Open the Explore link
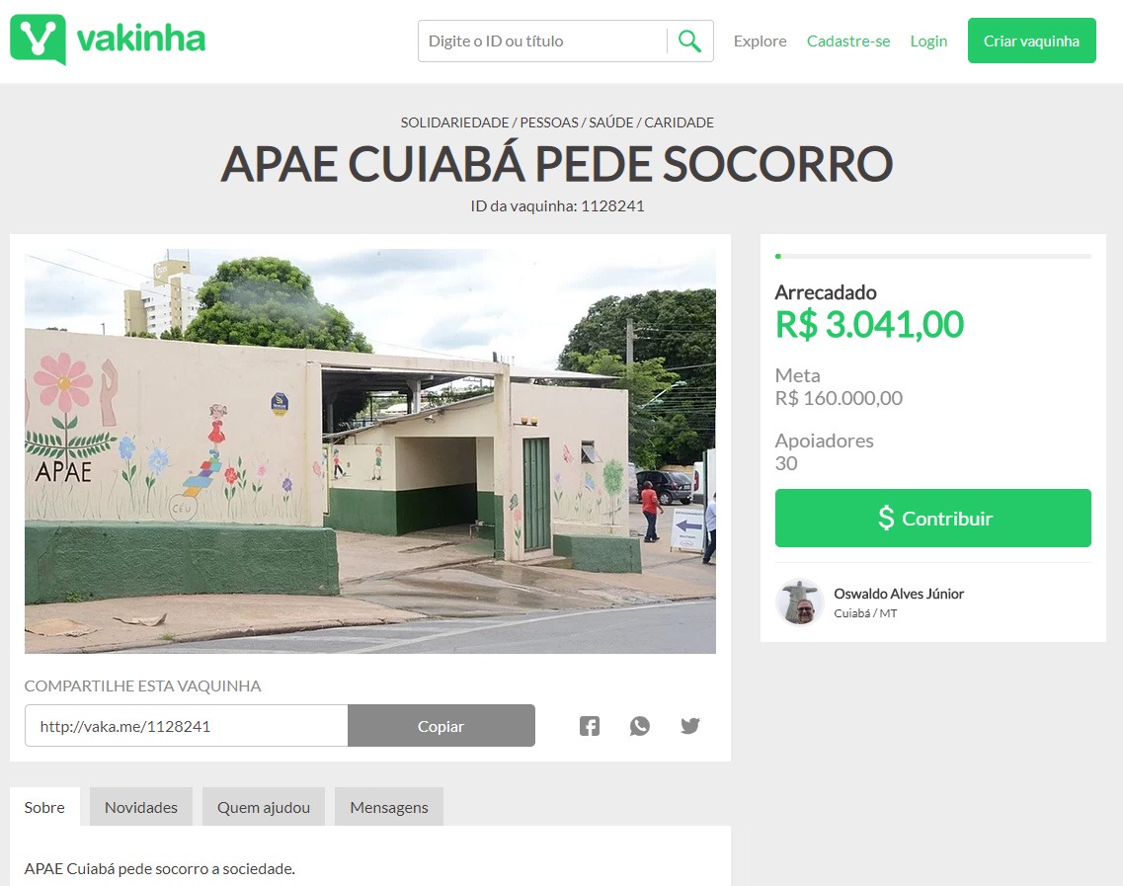 pos(760,40)
